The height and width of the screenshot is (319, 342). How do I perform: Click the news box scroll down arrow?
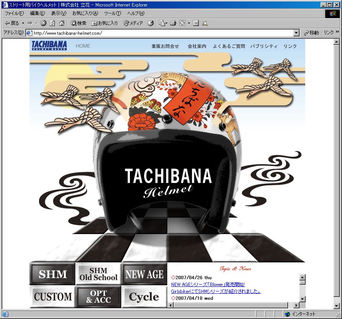click(302, 299)
